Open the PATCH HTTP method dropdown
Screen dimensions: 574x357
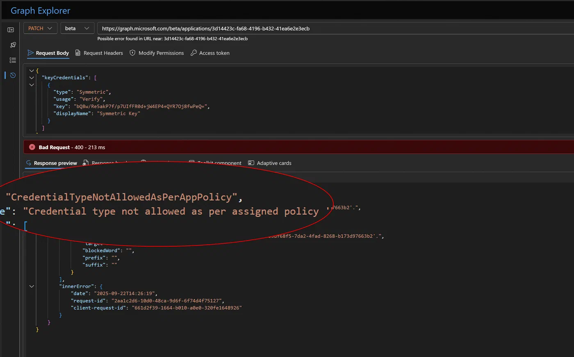click(x=40, y=28)
